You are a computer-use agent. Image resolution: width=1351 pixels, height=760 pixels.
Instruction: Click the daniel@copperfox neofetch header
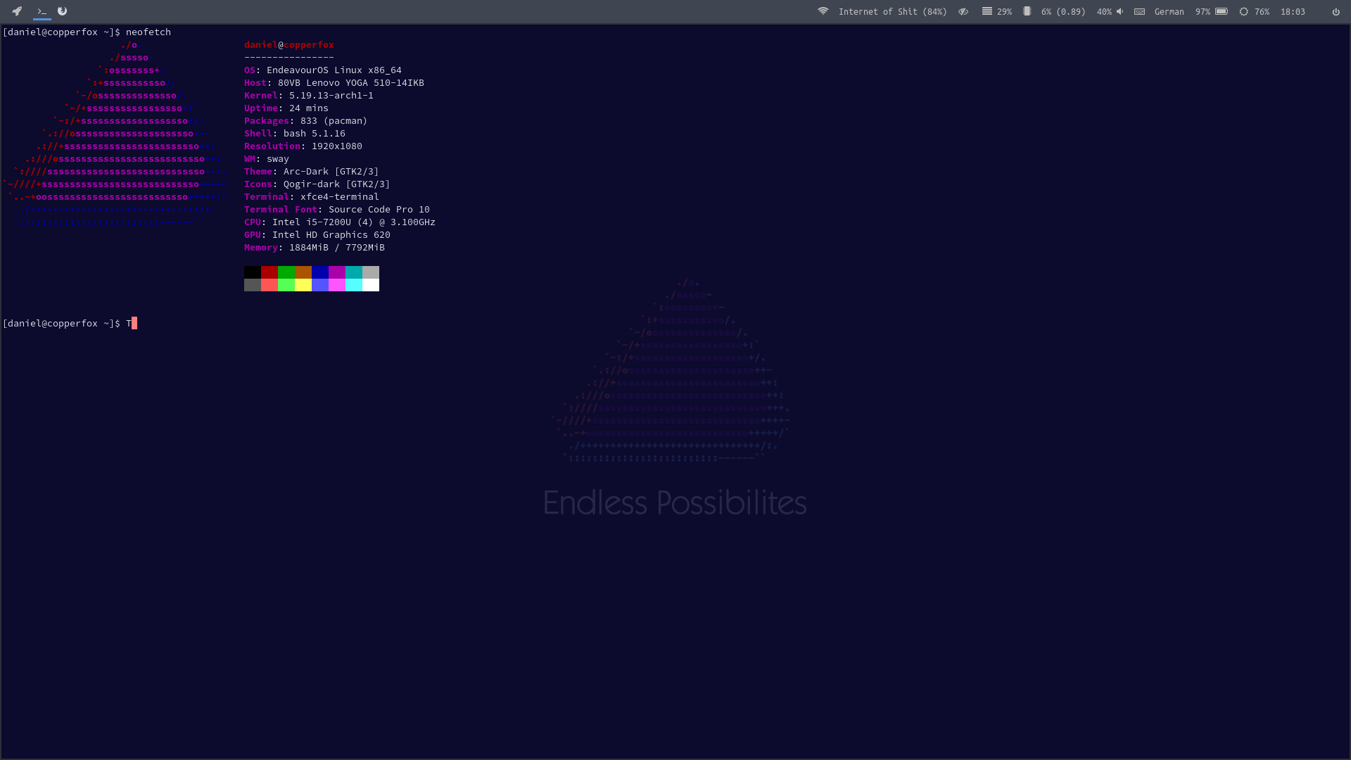click(288, 44)
